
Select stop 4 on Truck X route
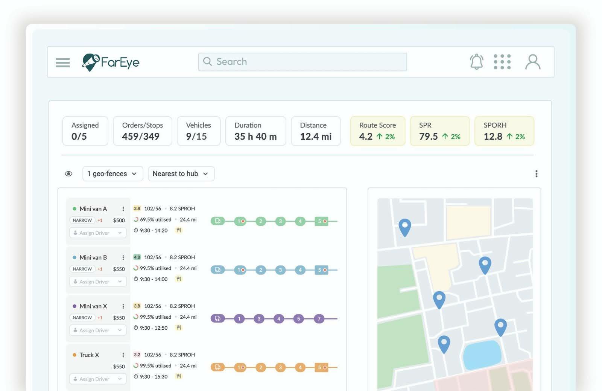tap(300, 367)
